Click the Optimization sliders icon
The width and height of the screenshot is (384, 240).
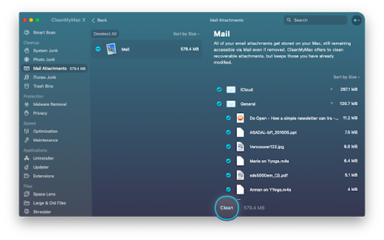[27, 131]
